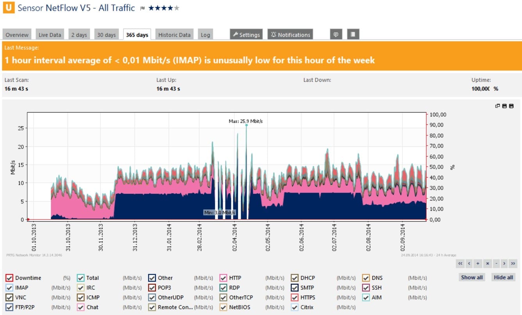Zoom in graph with plus button

tap(478, 263)
